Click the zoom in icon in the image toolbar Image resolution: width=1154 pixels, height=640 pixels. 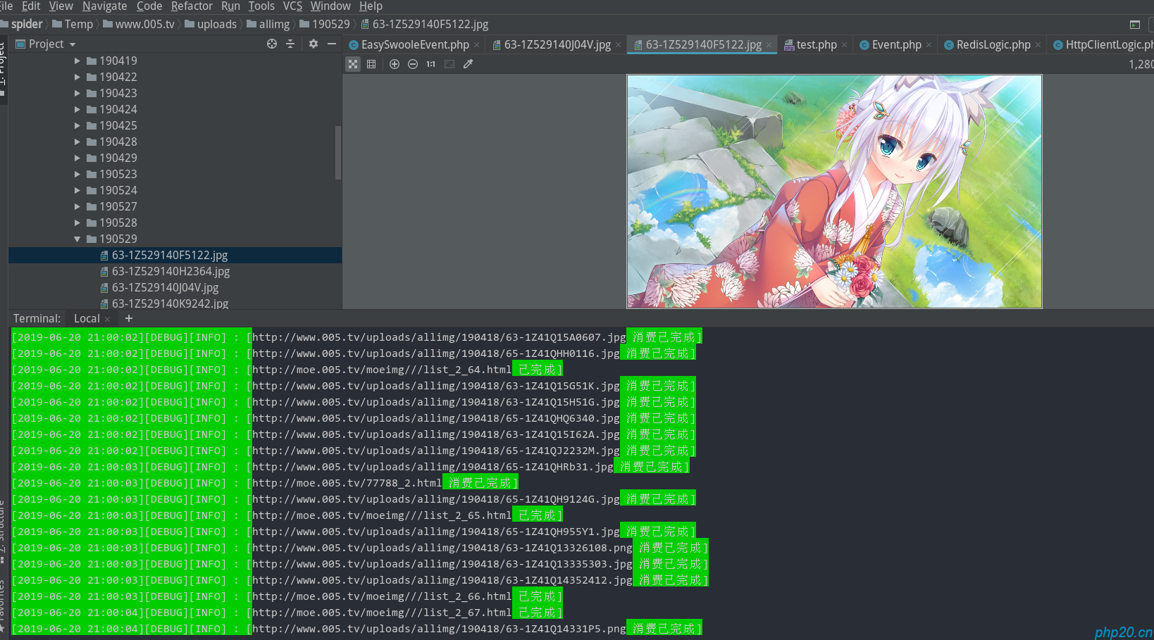(395, 64)
